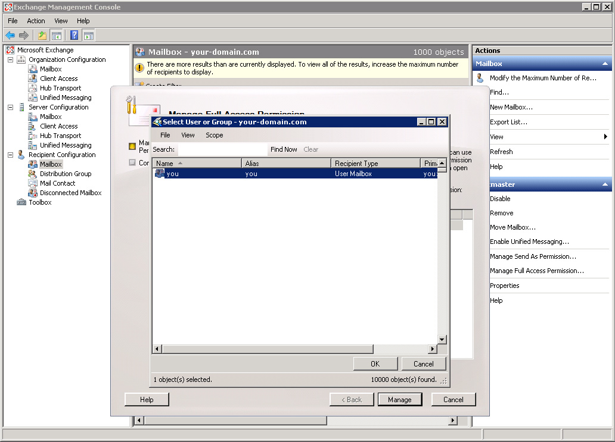Click OK in the Select User or Group dialog
Image resolution: width=615 pixels, height=442 pixels.
[x=375, y=363]
